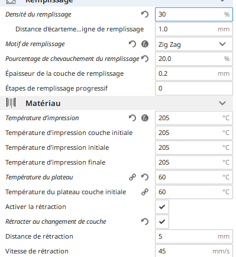
Task: Reset Rétracter au changement de couche
Action: [145, 221]
